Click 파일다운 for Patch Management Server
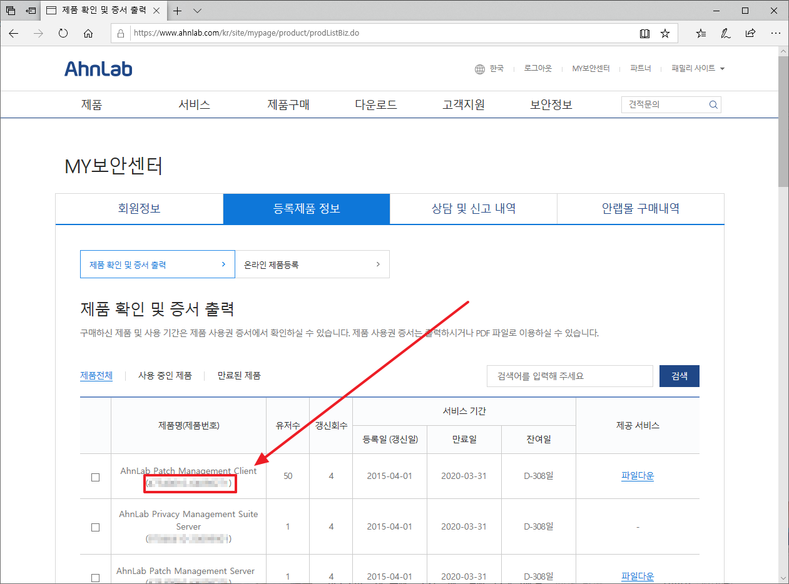This screenshot has width=789, height=584. (638, 576)
